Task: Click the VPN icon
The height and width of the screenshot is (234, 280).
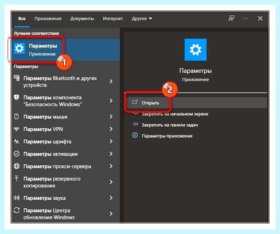Action: click(x=16, y=129)
